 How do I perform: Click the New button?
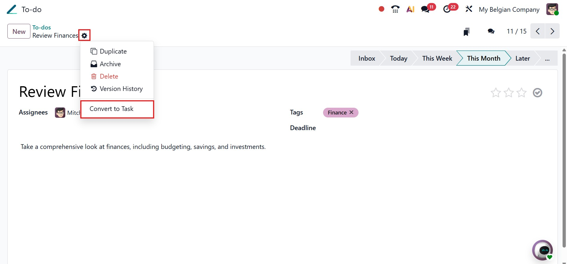19,31
